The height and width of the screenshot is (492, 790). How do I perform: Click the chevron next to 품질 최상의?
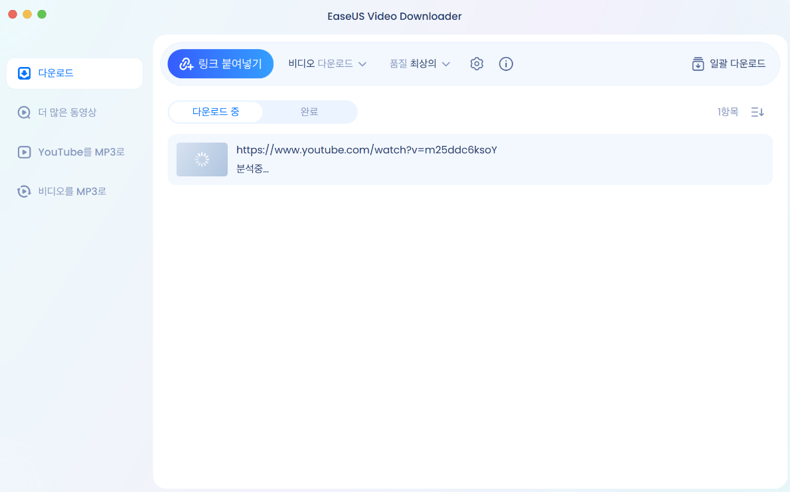pyautogui.click(x=446, y=64)
